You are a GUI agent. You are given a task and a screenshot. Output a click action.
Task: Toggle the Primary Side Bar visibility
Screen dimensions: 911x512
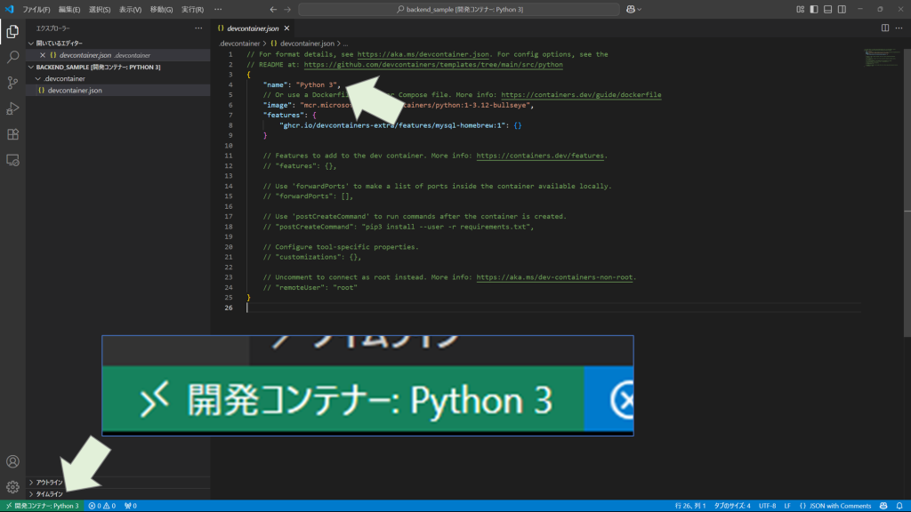814,9
